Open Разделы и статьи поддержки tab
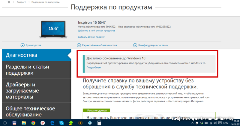Image resolution: width=240 pixels, height=126 pixels. tap(36, 70)
